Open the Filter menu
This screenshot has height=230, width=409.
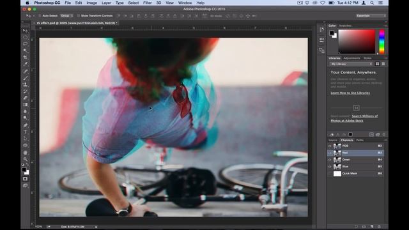coord(148,3)
